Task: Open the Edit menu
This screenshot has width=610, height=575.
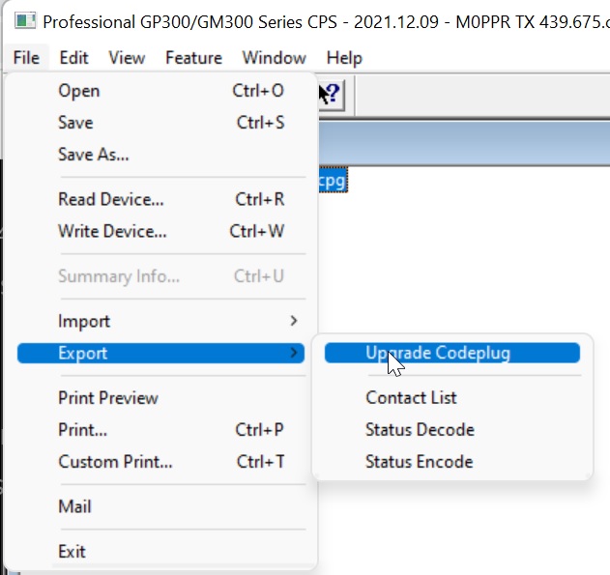Action: pos(73,58)
